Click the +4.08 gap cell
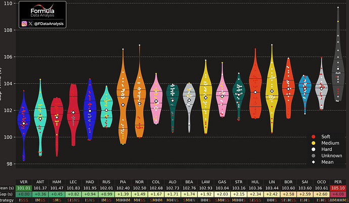The width and height of the screenshot is (349, 203). [338, 194]
